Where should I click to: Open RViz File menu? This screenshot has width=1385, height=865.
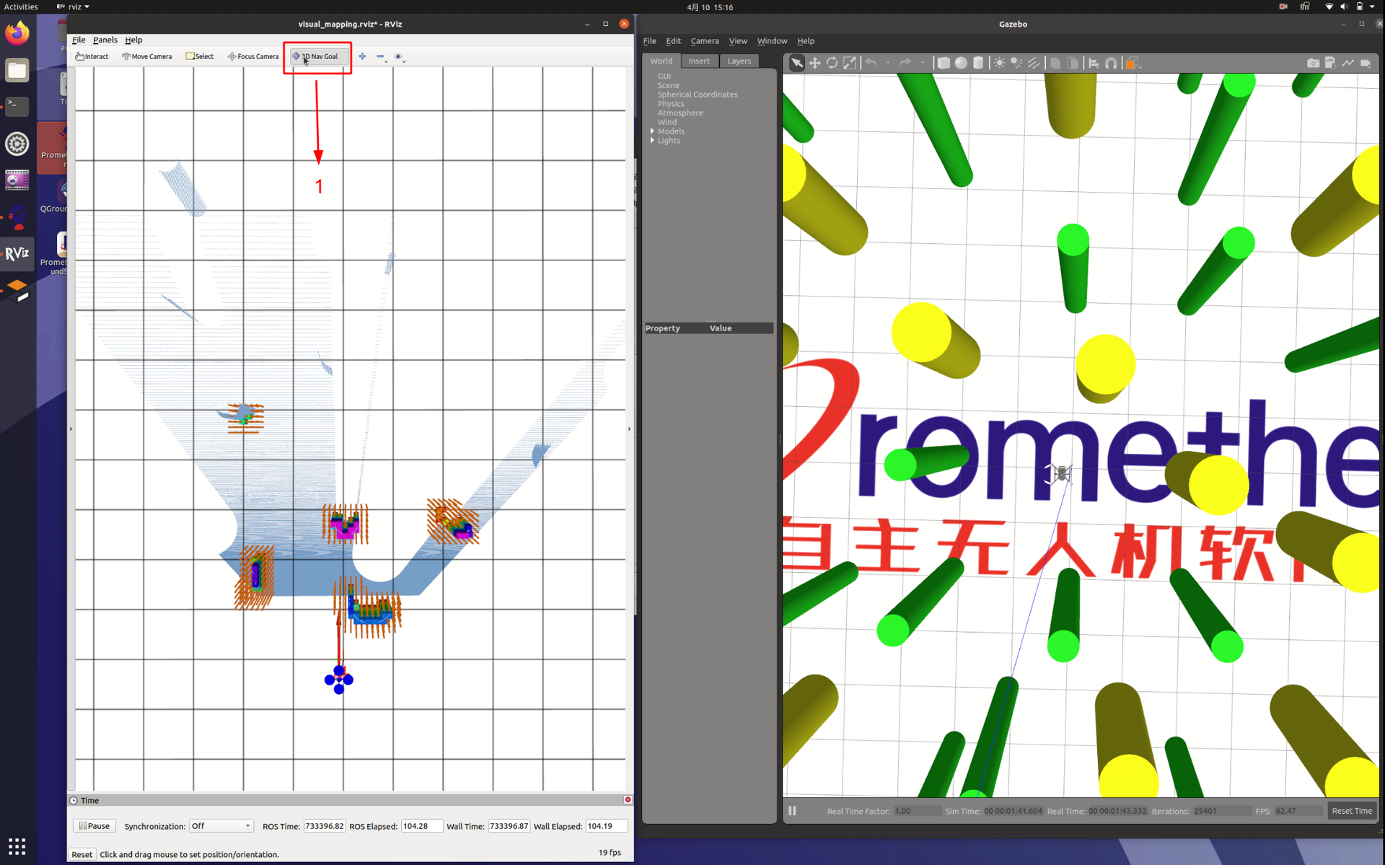(79, 40)
